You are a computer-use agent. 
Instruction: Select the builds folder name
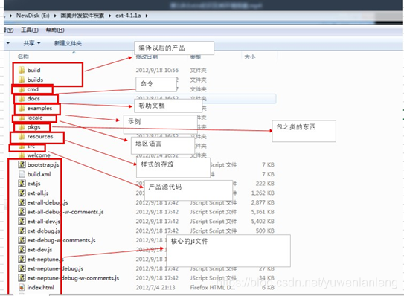pyautogui.click(x=35, y=80)
